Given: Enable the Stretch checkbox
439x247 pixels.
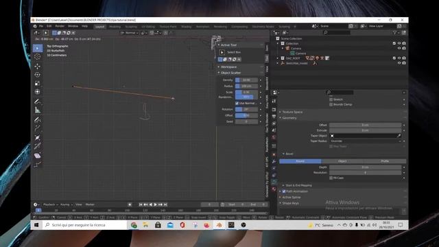Looking at the screenshot, I should pos(331,99).
